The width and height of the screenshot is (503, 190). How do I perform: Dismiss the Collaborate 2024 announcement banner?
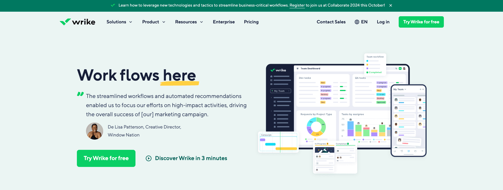(391, 5)
